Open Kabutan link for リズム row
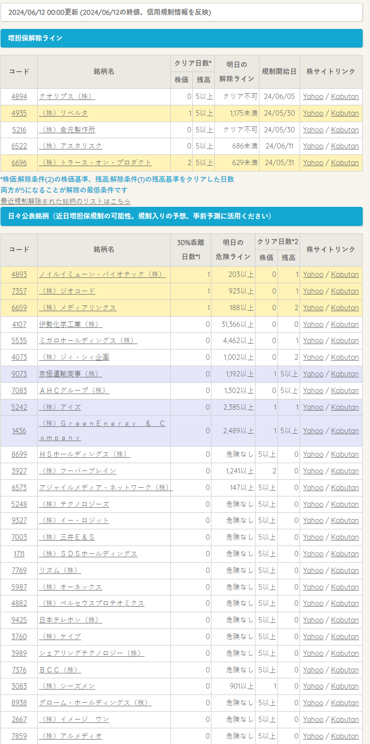This screenshot has height=744, width=370. pyautogui.click(x=345, y=570)
